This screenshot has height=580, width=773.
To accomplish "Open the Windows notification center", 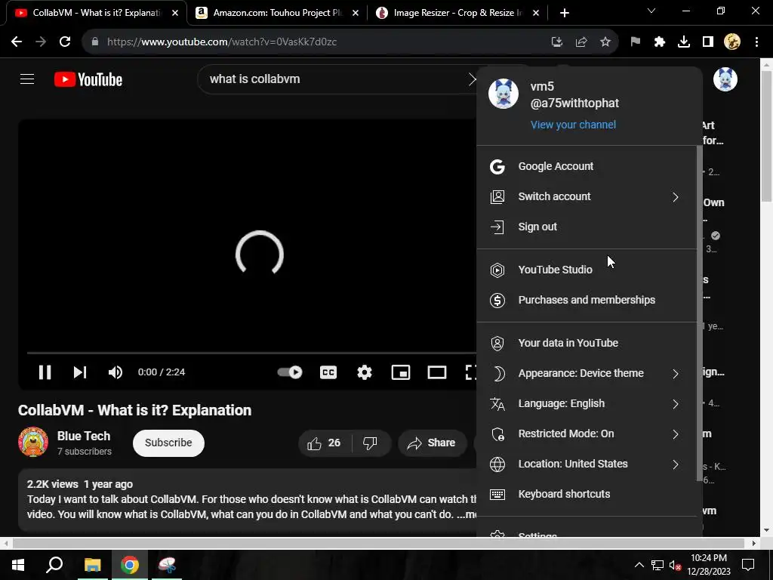I will pos(748,565).
